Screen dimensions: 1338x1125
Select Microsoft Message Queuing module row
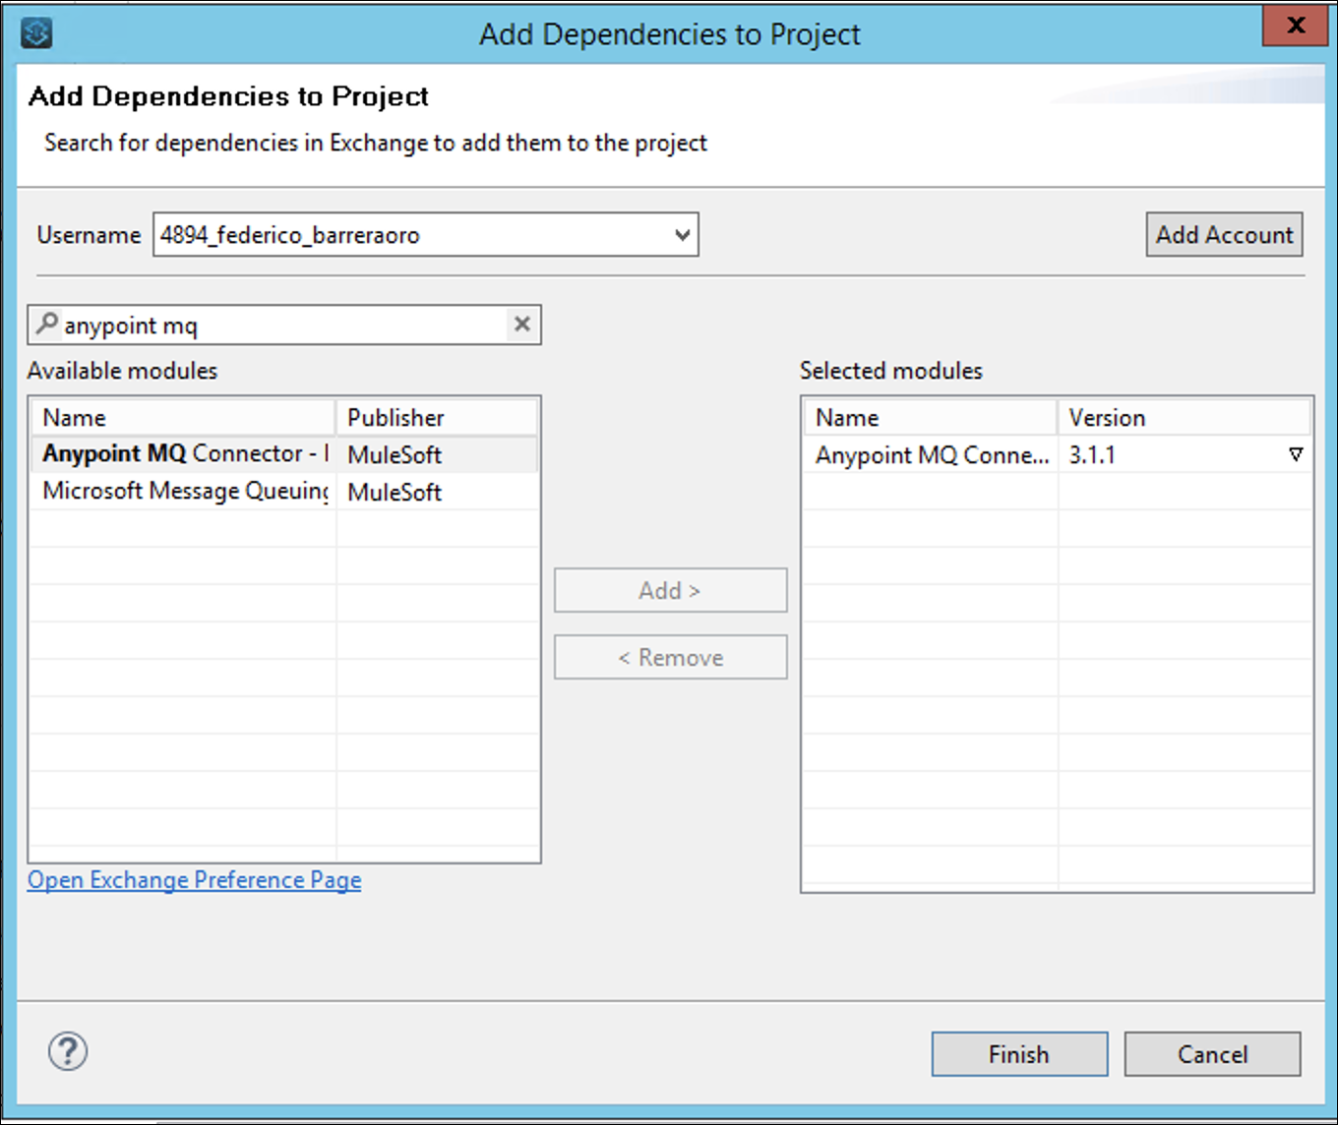click(x=284, y=492)
